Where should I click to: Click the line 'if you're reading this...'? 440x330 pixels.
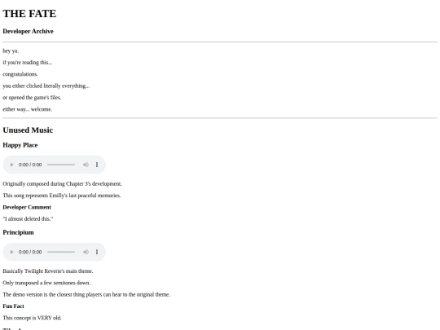tap(28, 62)
